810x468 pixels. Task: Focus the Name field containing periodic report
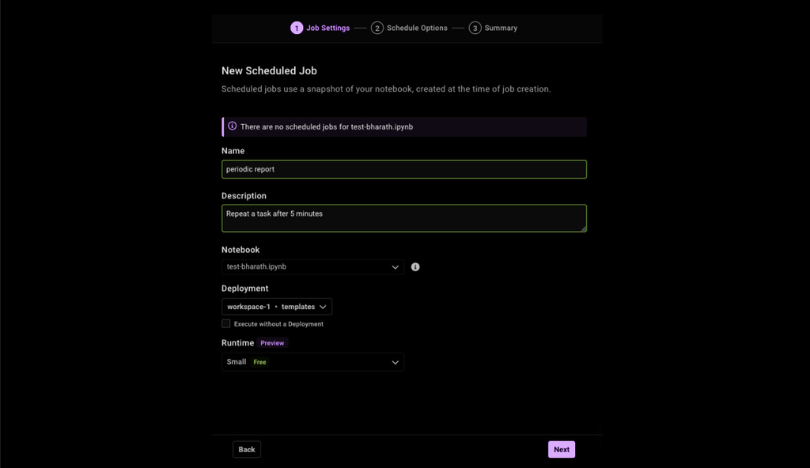coord(404,169)
